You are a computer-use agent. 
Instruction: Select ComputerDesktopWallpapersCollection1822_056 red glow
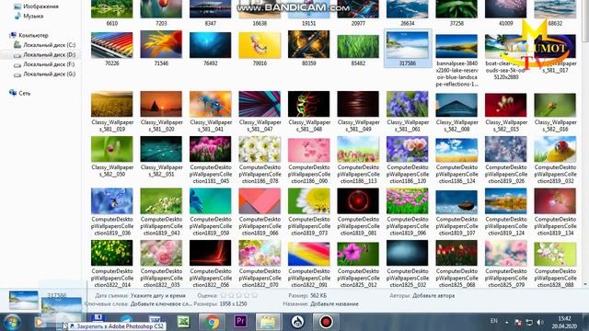(211, 264)
